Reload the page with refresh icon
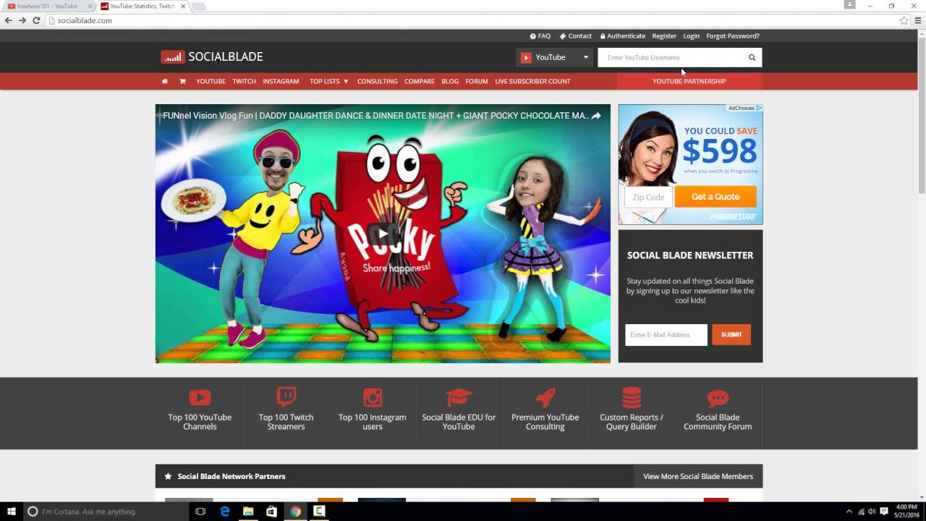 (36, 20)
